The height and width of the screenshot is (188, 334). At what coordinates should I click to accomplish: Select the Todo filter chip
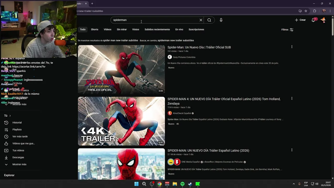tap(83, 30)
